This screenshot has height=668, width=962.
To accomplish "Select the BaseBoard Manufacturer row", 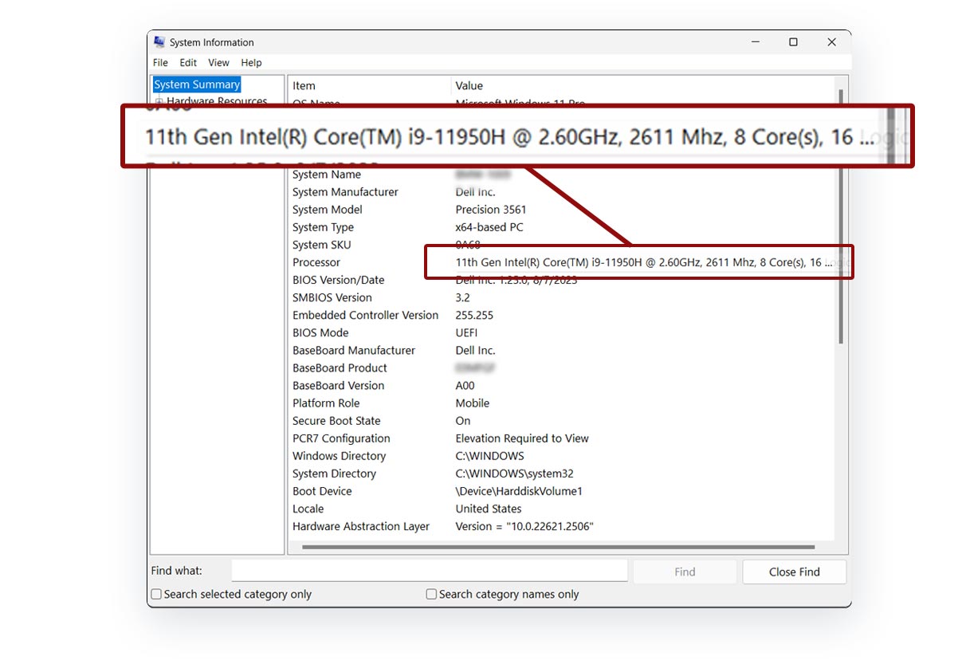I will click(x=561, y=350).
